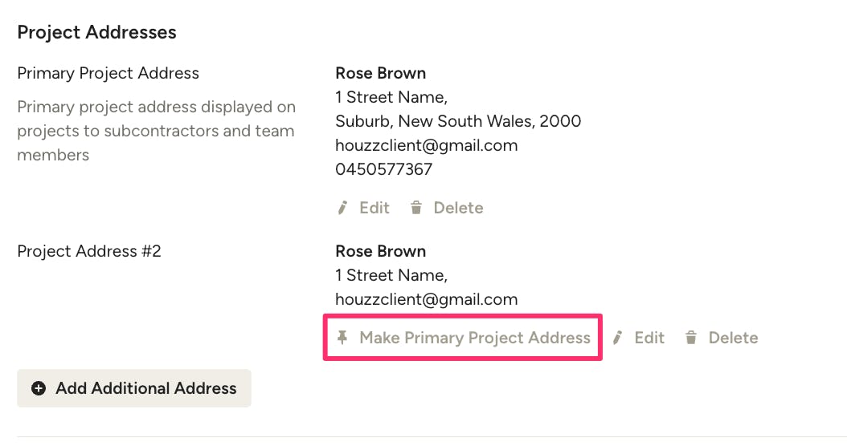Image resolution: width=847 pixels, height=446 pixels.
Task: Select the Rose Brown name in Project Address #2
Action: 381,251
